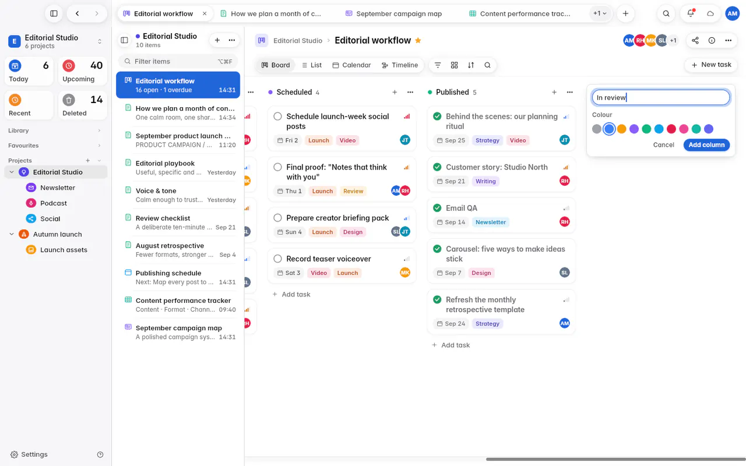Image resolution: width=746 pixels, height=466 pixels.
Task: Pick the grey column colour swatch
Action: pos(597,129)
